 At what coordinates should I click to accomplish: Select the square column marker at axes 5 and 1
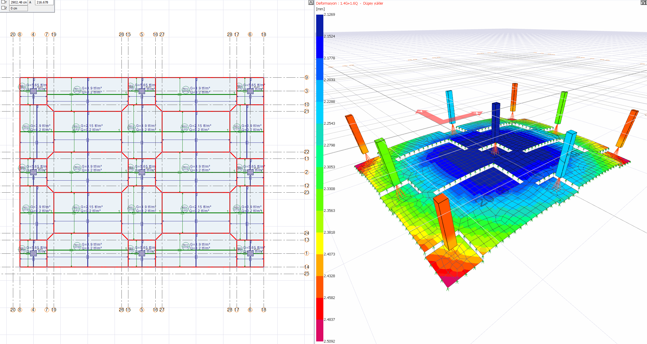pyautogui.click(x=142, y=253)
